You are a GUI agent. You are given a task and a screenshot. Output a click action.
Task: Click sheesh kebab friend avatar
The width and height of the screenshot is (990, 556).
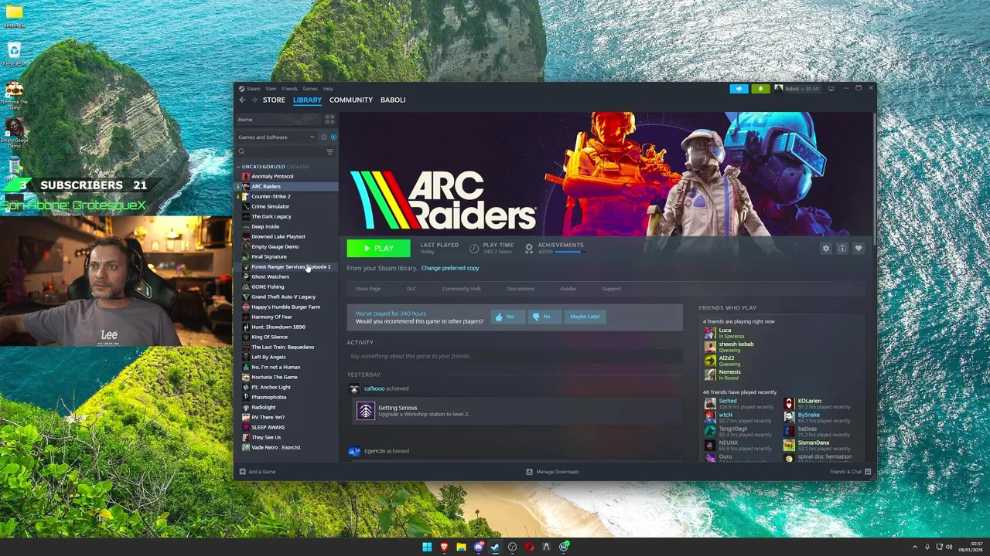pos(709,347)
